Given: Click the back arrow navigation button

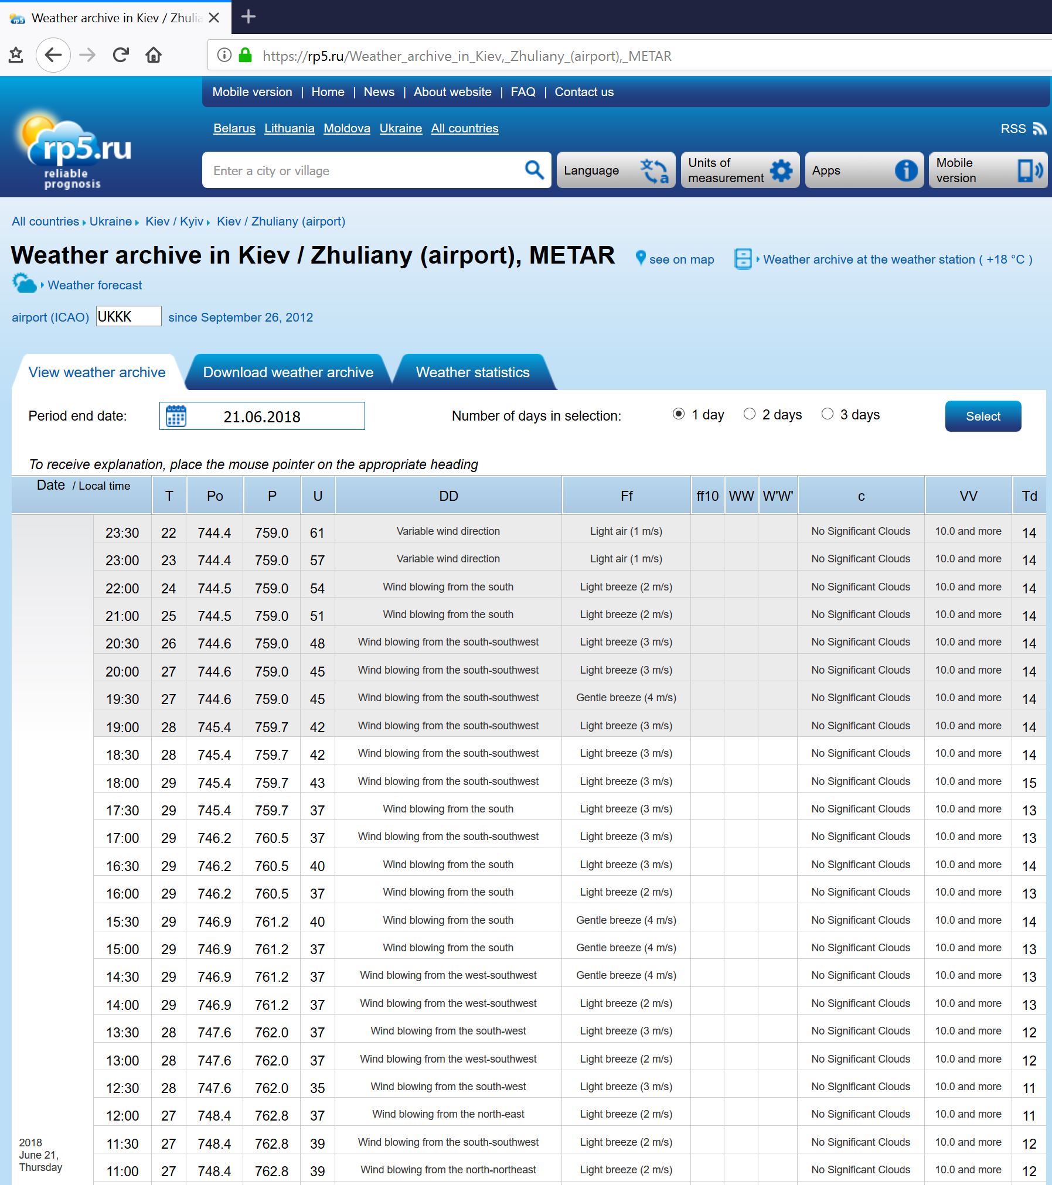Looking at the screenshot, I should [53, 55].
